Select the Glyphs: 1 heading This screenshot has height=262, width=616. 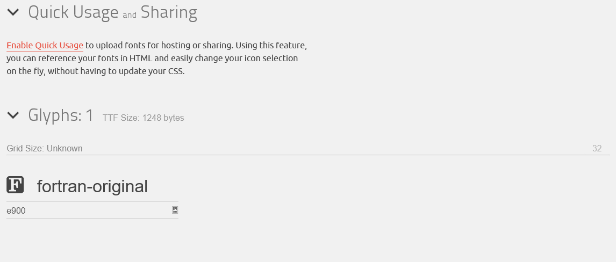(x=61, y=115)
